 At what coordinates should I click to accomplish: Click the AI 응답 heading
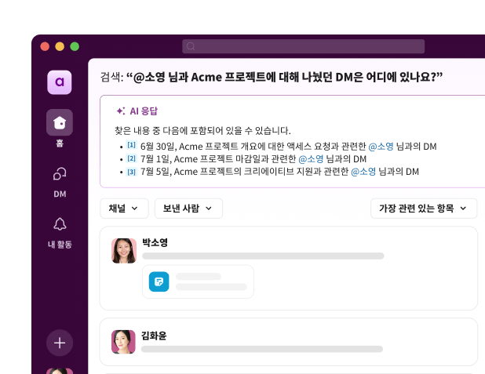(144, 111)
